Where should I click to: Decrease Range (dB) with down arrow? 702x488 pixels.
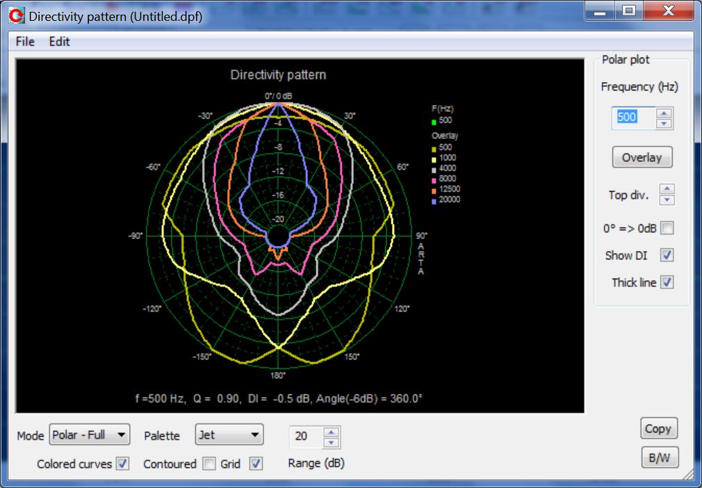pos(331,442)
